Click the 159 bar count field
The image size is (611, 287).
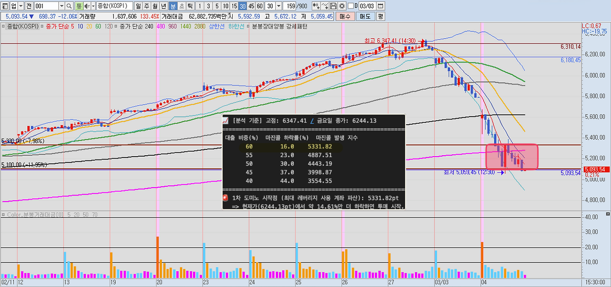click(289, 6)
